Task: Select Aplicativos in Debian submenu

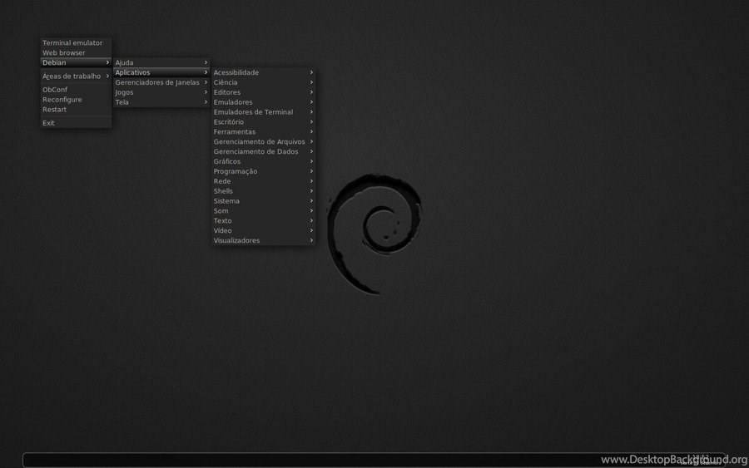Action: pos(162,72)
